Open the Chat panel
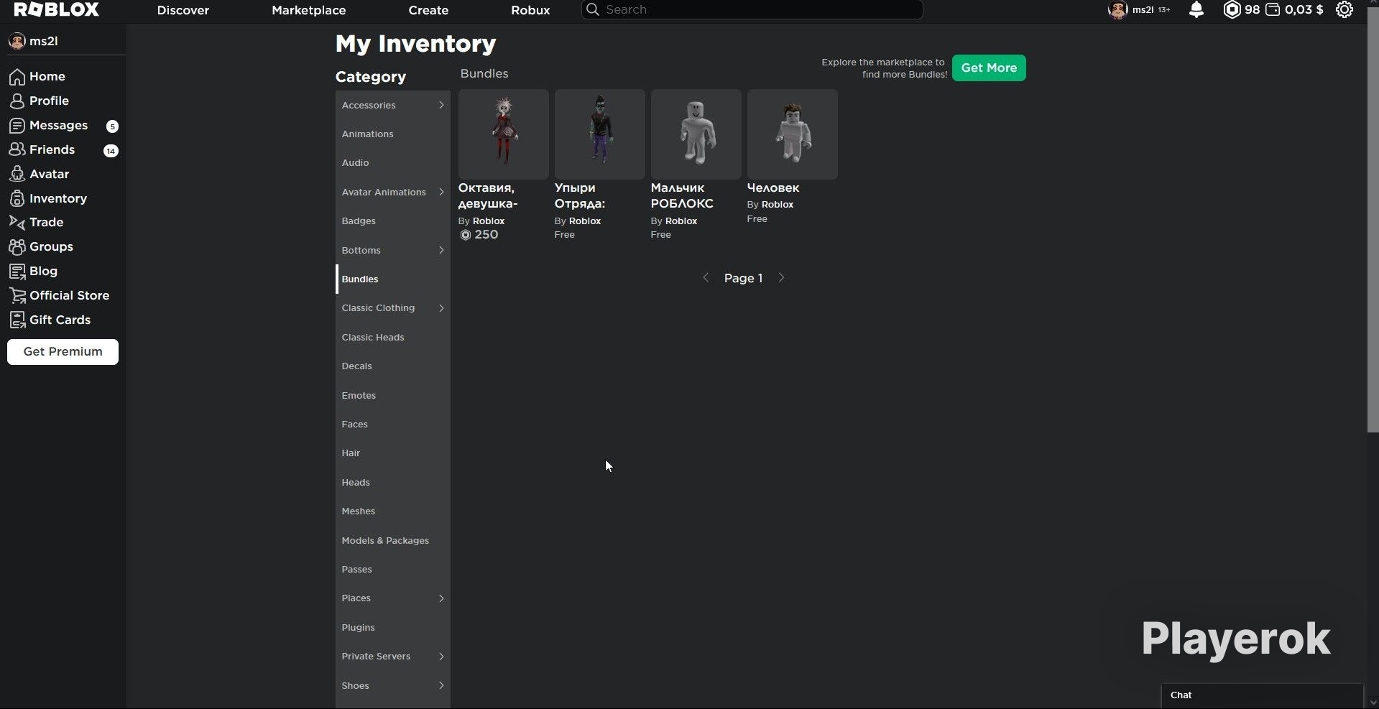 (1262, 695)
